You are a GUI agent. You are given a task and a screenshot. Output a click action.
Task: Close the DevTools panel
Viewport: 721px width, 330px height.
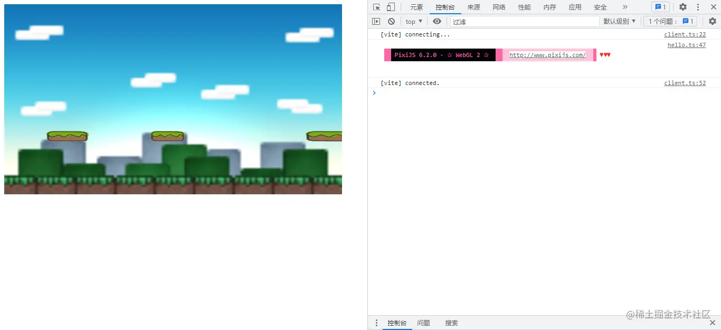[713, 7]
